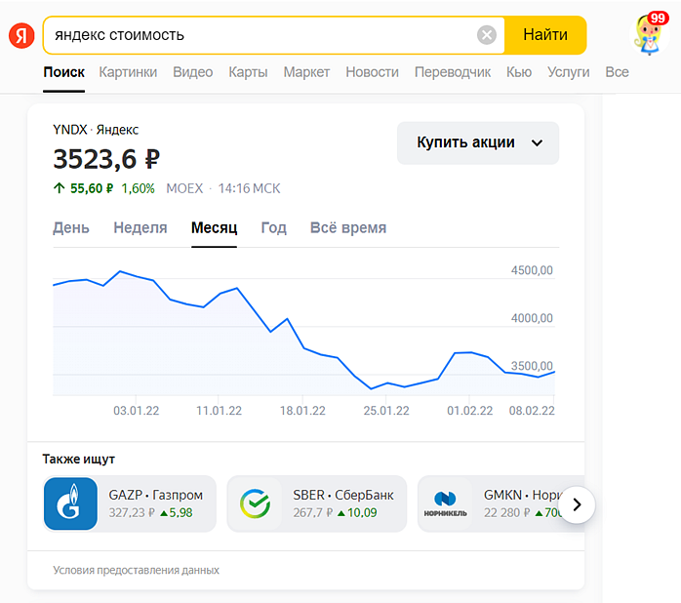Click the Nornickel logo icon

[x=445, y=503]
